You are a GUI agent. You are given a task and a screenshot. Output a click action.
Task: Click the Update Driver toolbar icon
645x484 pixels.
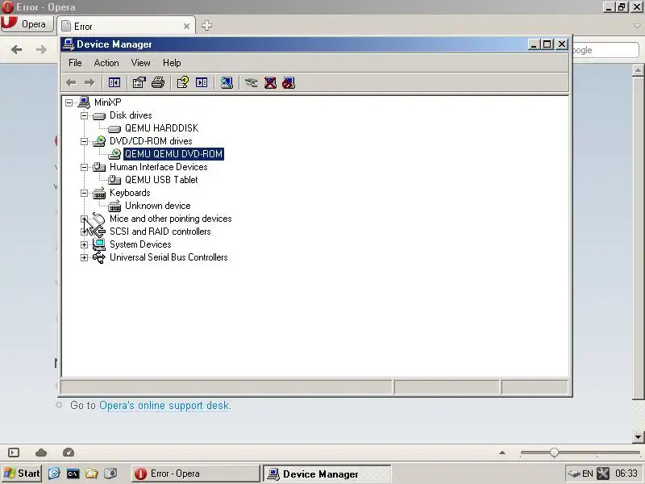[x=251, y=83]
